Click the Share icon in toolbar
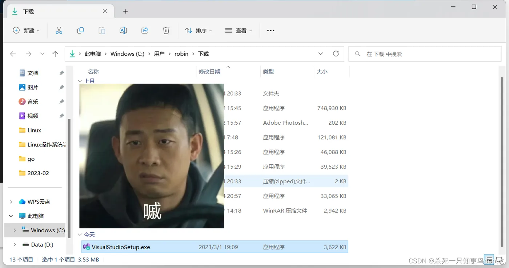 click(x=145, y=31)
